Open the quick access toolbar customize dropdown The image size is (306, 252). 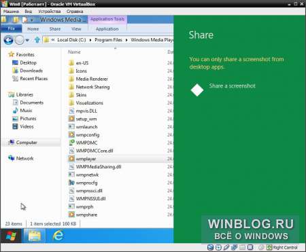coord(32,20)
